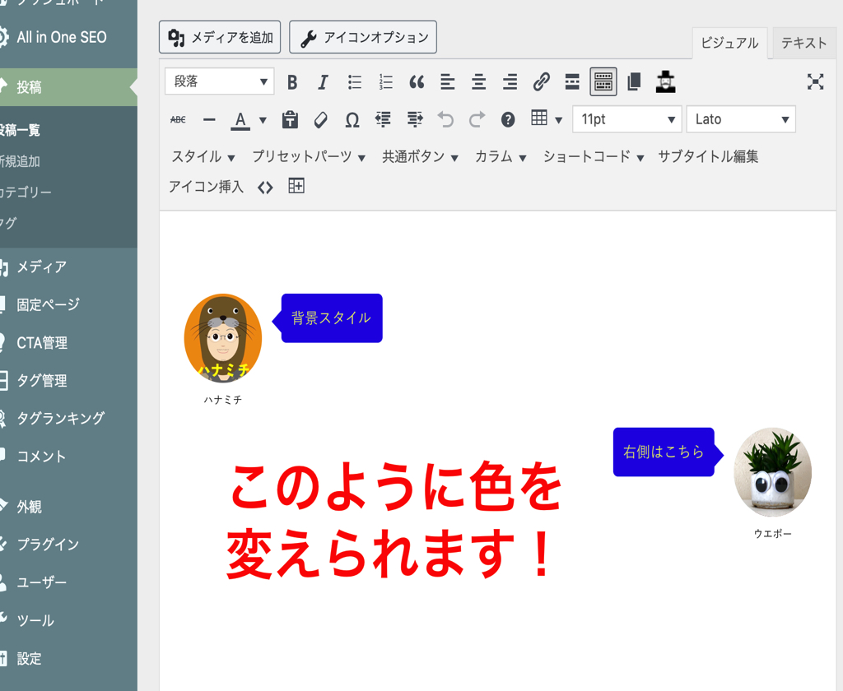Click the clear formatting eraser icon

(x=321, y=120)
